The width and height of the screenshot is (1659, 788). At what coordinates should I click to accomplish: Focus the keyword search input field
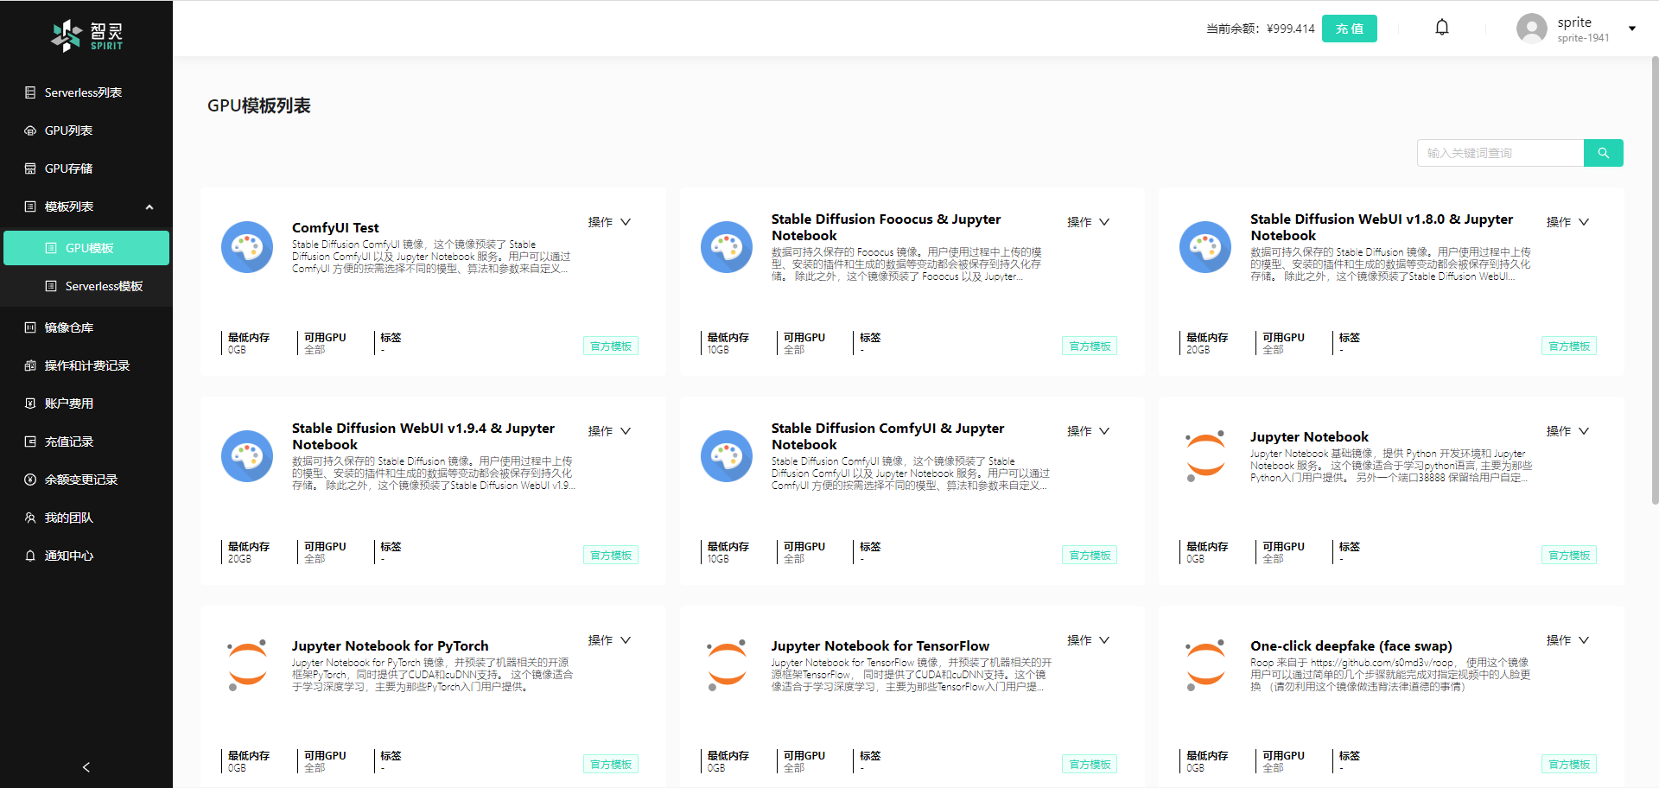coord(1500,153)
